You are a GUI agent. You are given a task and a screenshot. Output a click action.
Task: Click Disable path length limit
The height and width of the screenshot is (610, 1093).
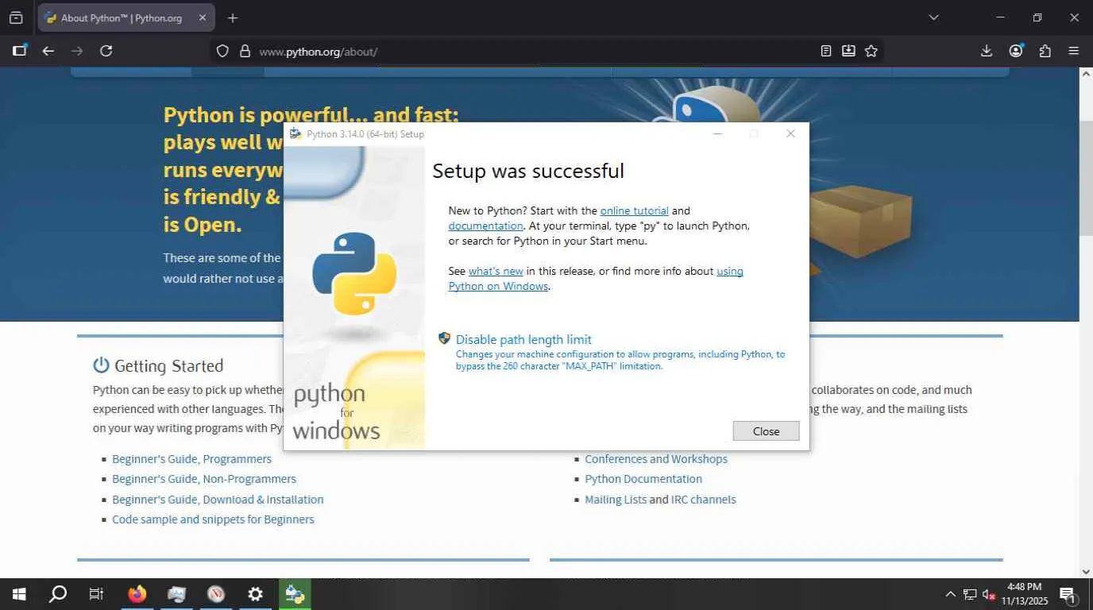pos(523,339)
